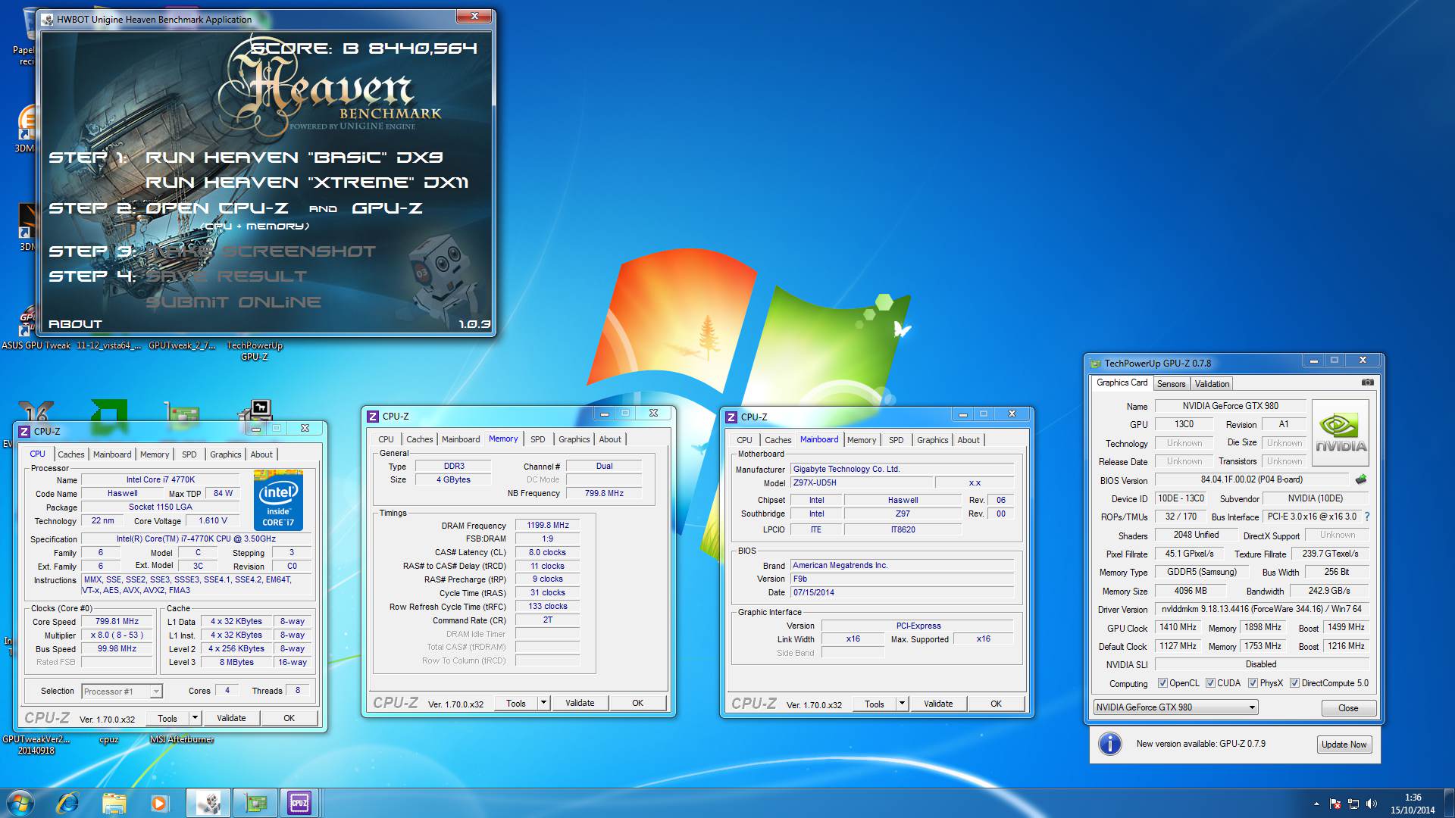Viewport: 1455px width, 818px height.
Task: Open Tools dropdown arrow in CPU-Z CPU window
Action: (195, 718)
